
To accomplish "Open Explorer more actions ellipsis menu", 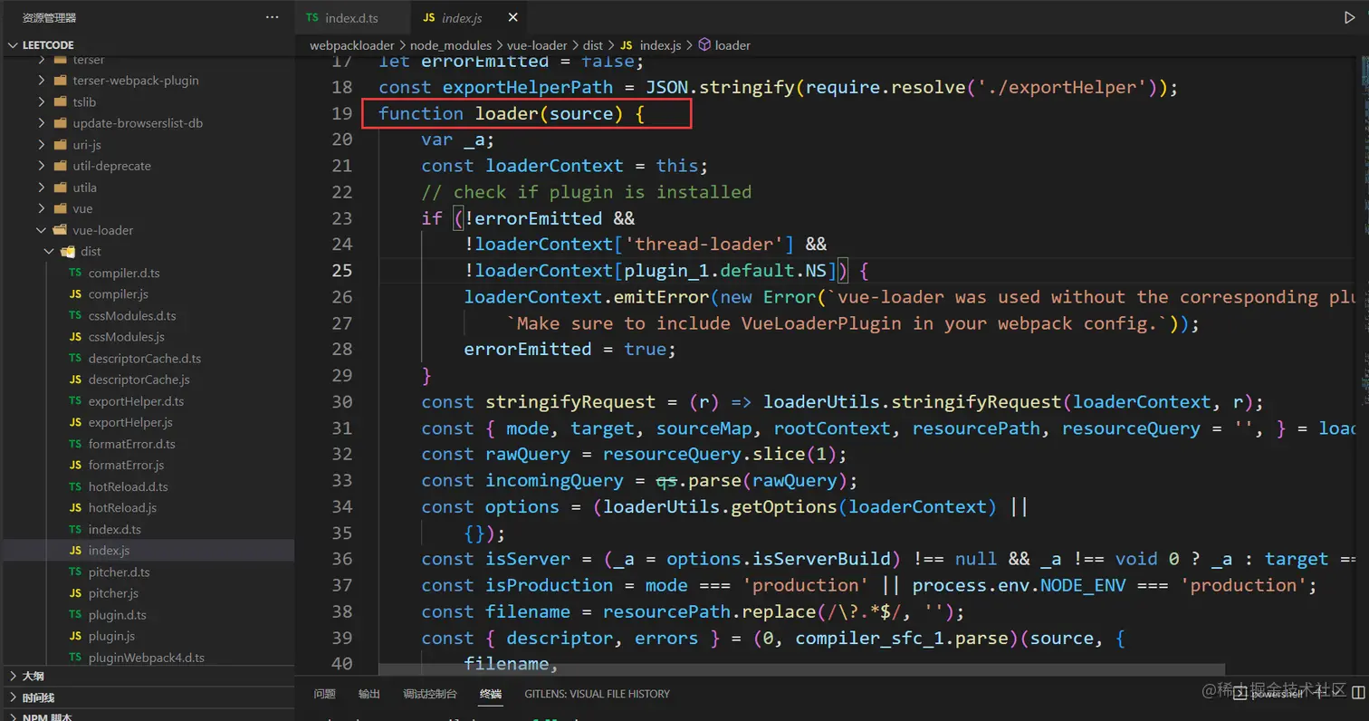I will (273, 17).
